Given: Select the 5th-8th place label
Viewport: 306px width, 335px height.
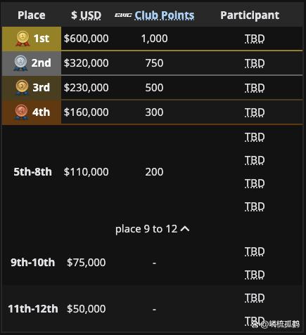Looking at the screenshot, I should coord(32,172).
